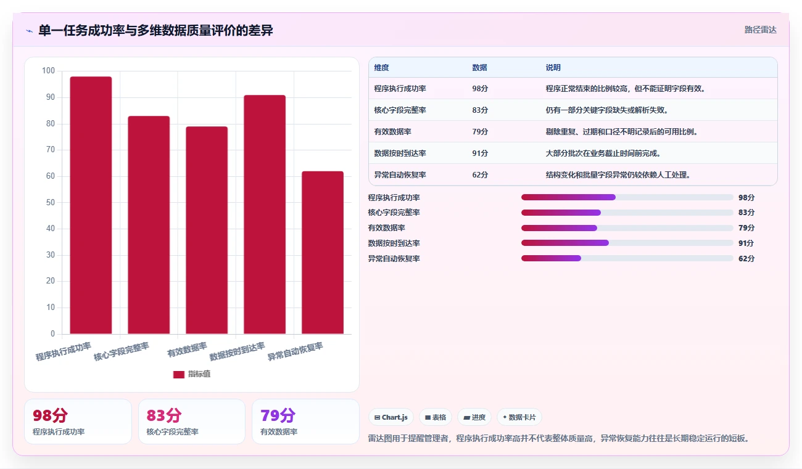Click the 100 y-axis tick label
This screenshot has height=469, width=802.
[48, 71]
